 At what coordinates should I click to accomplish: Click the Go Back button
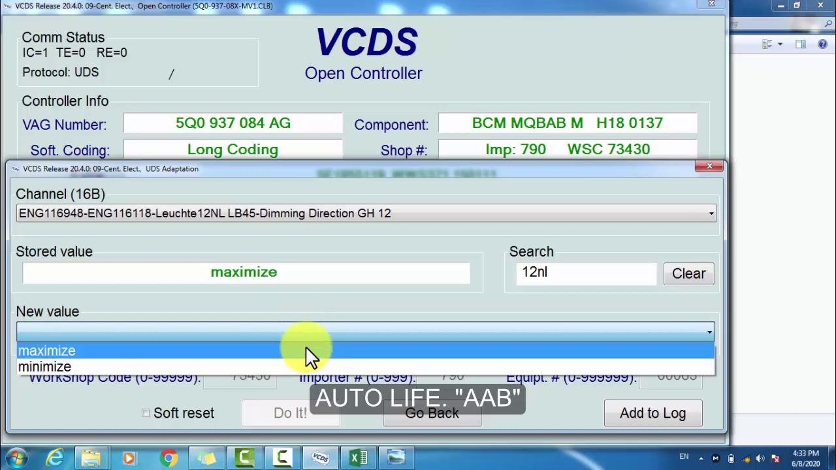pyautogui.click(x=432, y=413)
